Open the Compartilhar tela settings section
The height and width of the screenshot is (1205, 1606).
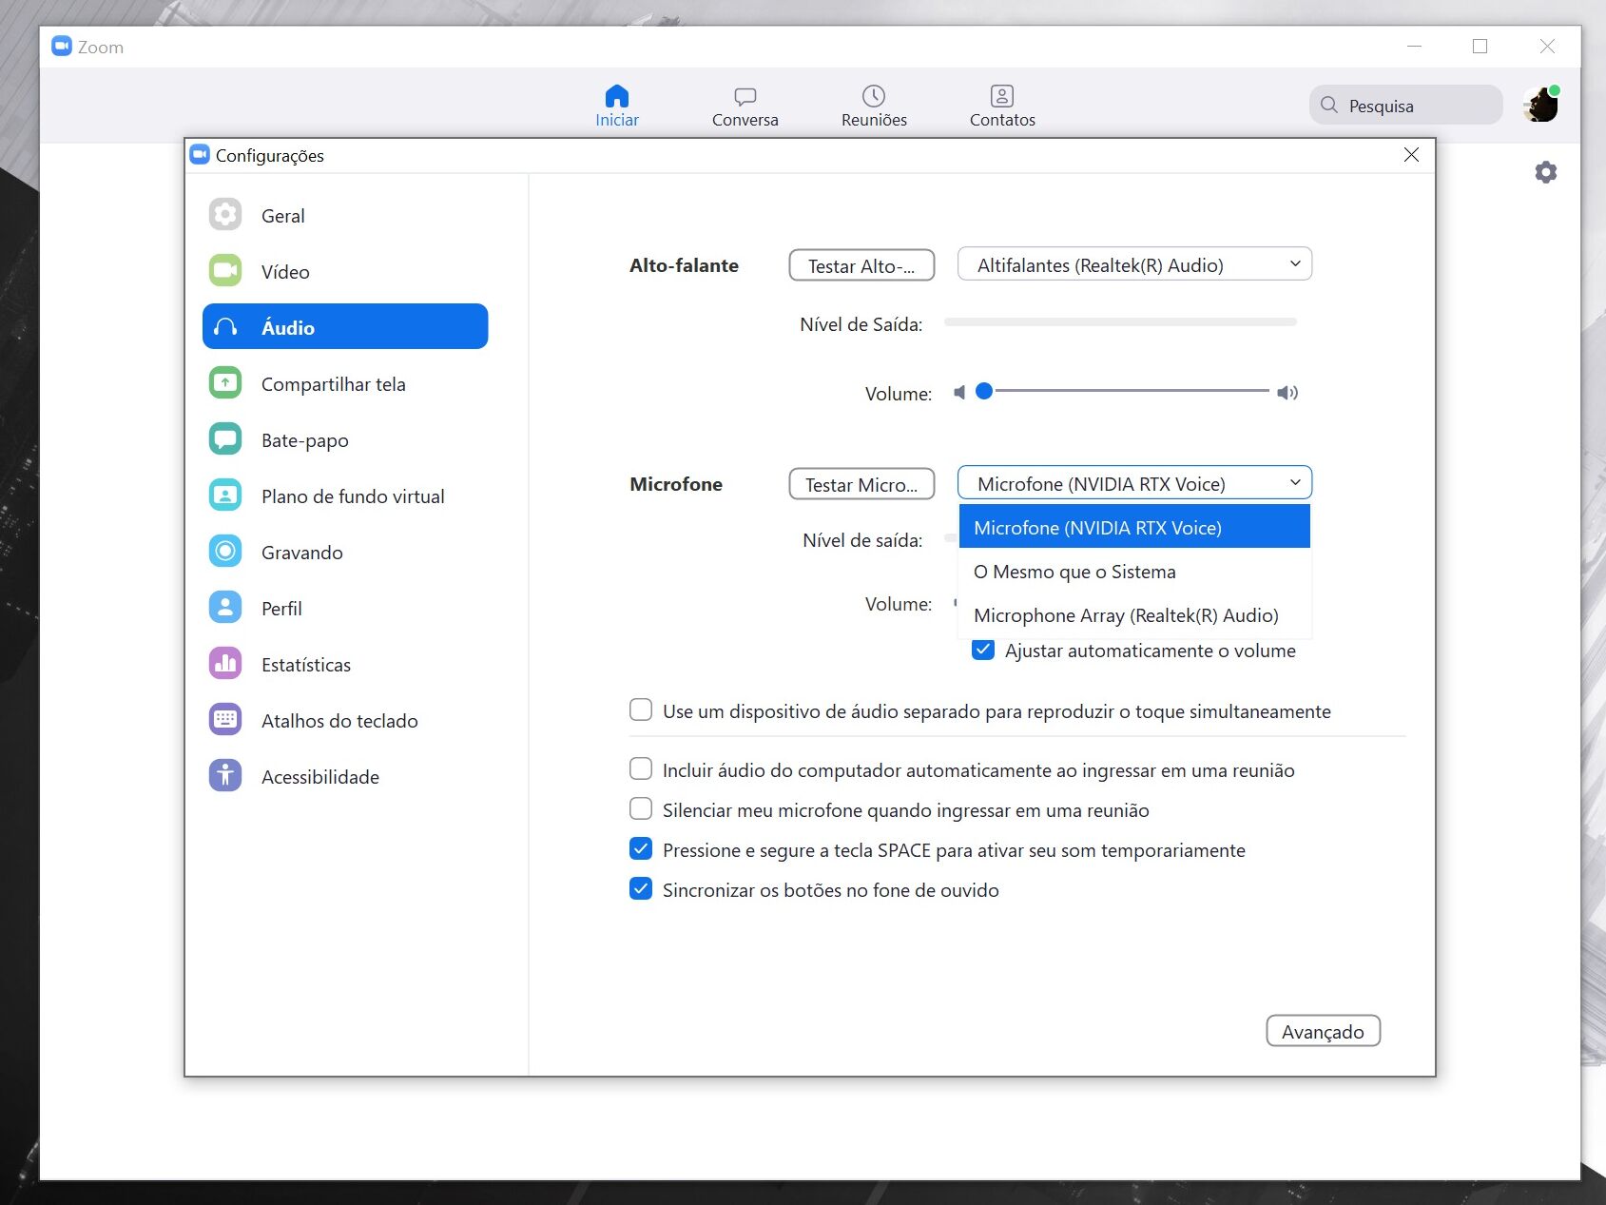click(x=345, y=383)
